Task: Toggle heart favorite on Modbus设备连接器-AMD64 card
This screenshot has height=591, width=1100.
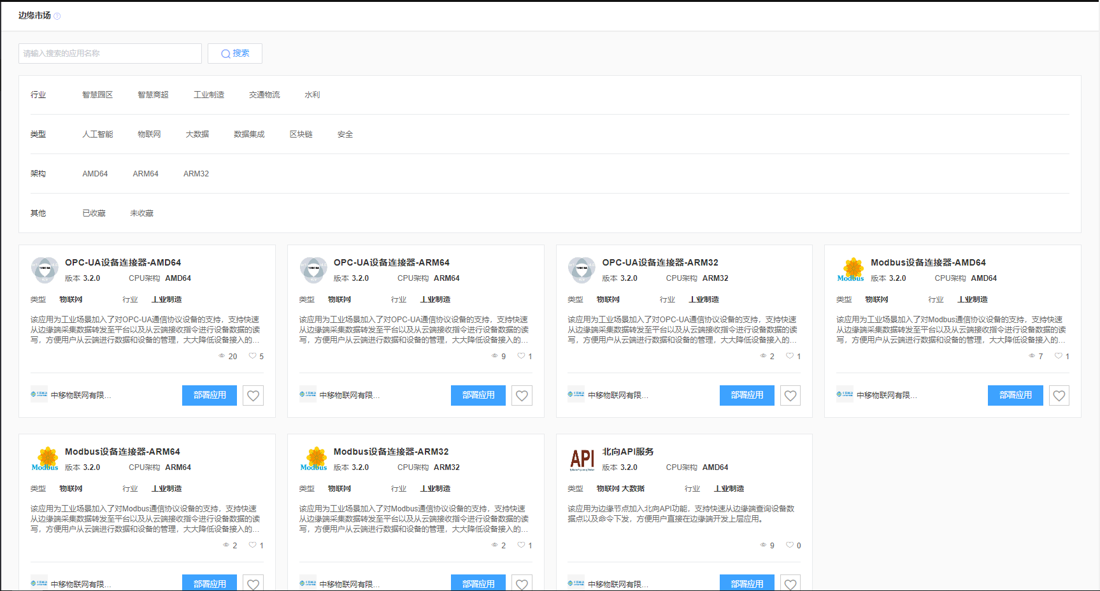Action: 1059,395
